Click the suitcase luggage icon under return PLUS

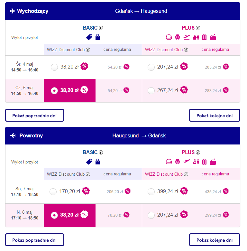coord(204,162)
